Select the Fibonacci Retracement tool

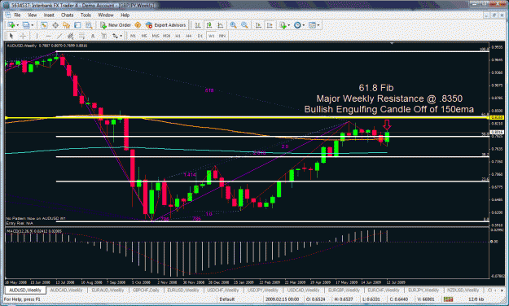81,36
